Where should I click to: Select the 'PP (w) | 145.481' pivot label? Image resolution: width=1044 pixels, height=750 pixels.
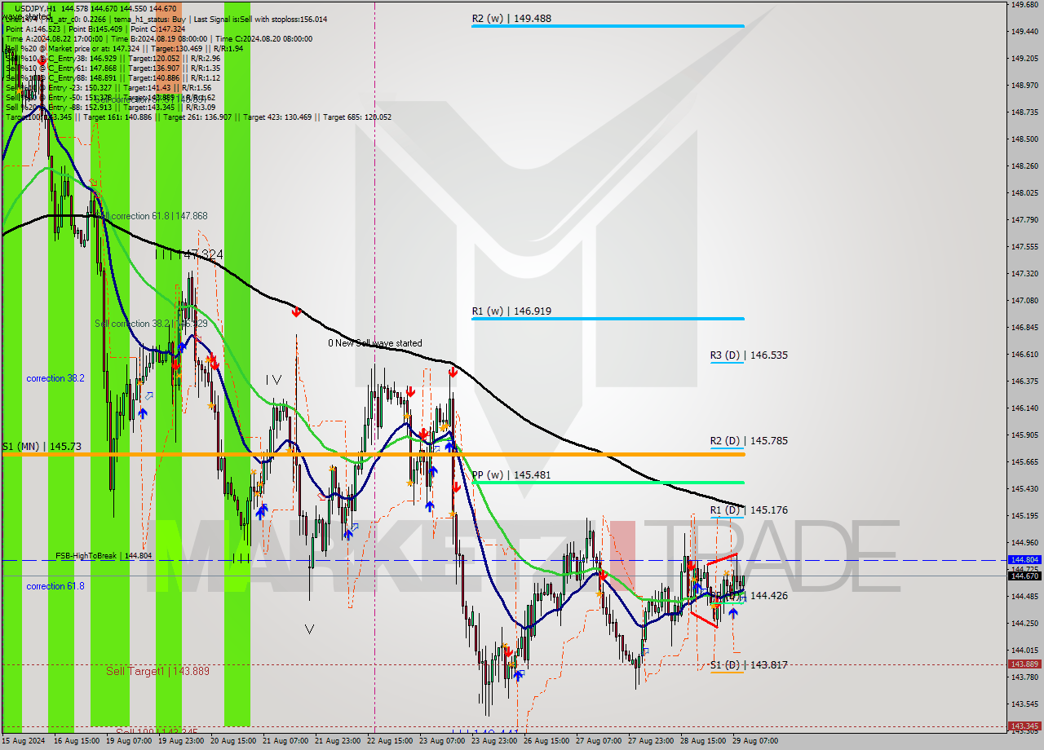tap(511, 474)
